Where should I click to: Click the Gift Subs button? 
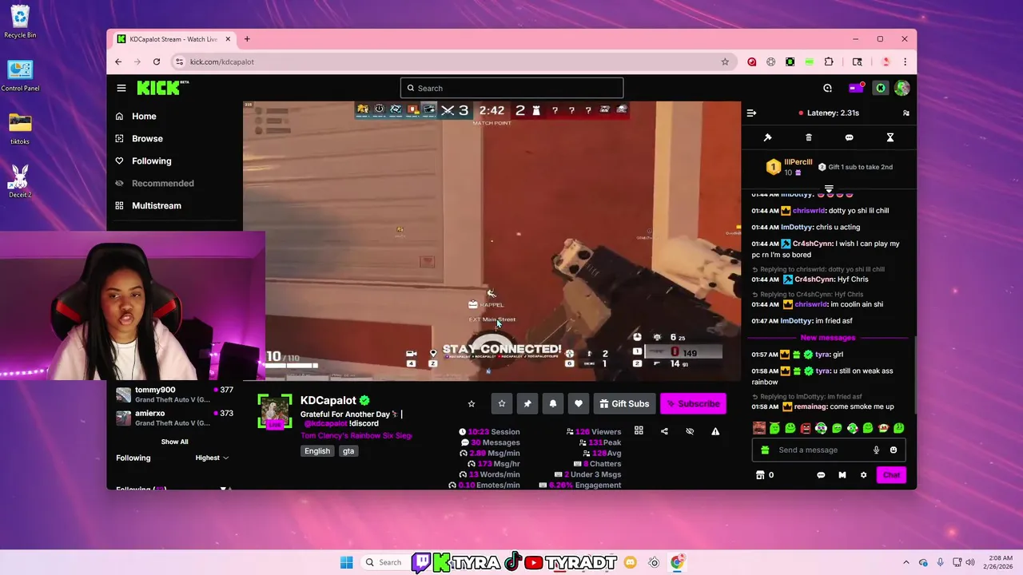point(624,403)
